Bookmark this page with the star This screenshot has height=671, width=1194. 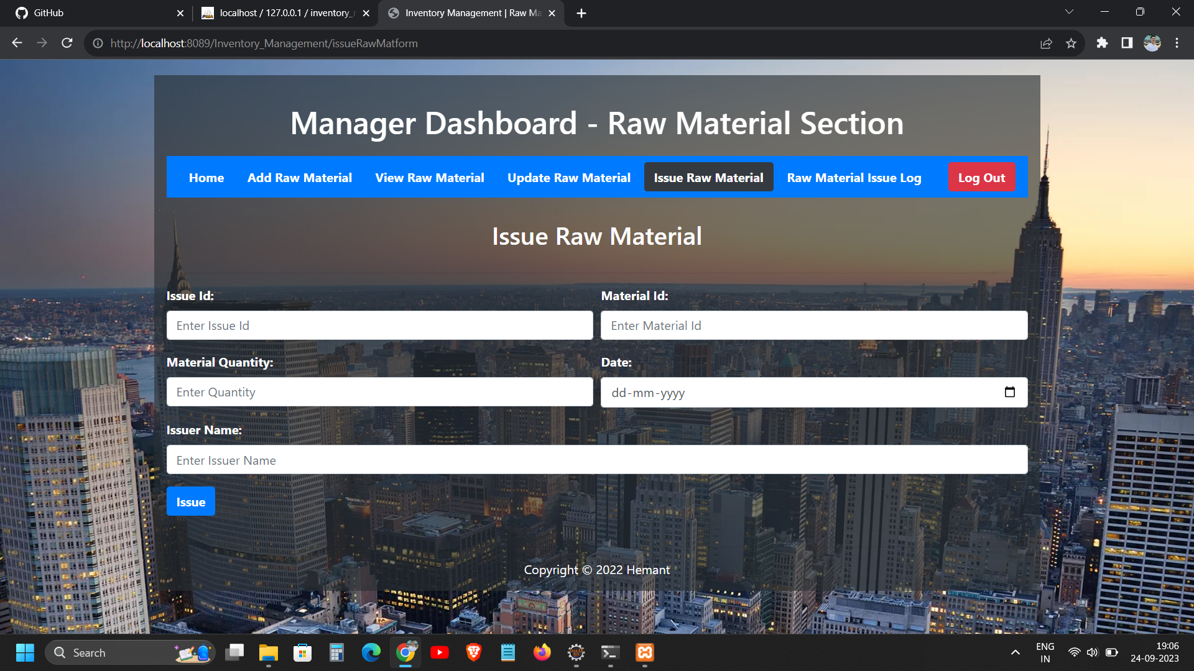point(1071,43)
